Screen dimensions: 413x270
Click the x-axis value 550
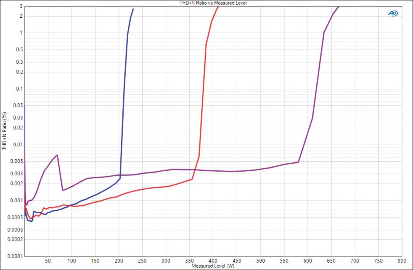(x=284, y=261)
